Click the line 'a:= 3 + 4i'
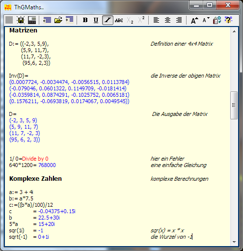Viewport: 243px width, 251px height. (x=21, y=192)
